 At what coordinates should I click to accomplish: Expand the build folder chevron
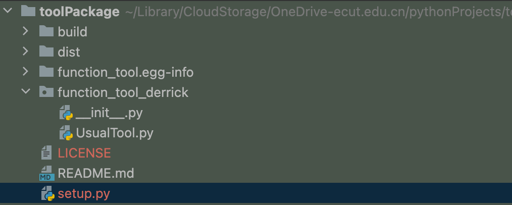(26, 31)
